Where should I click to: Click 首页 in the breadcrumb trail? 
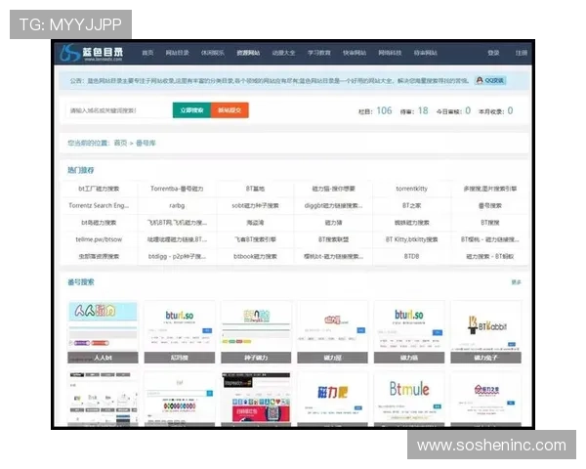(120, 143)
